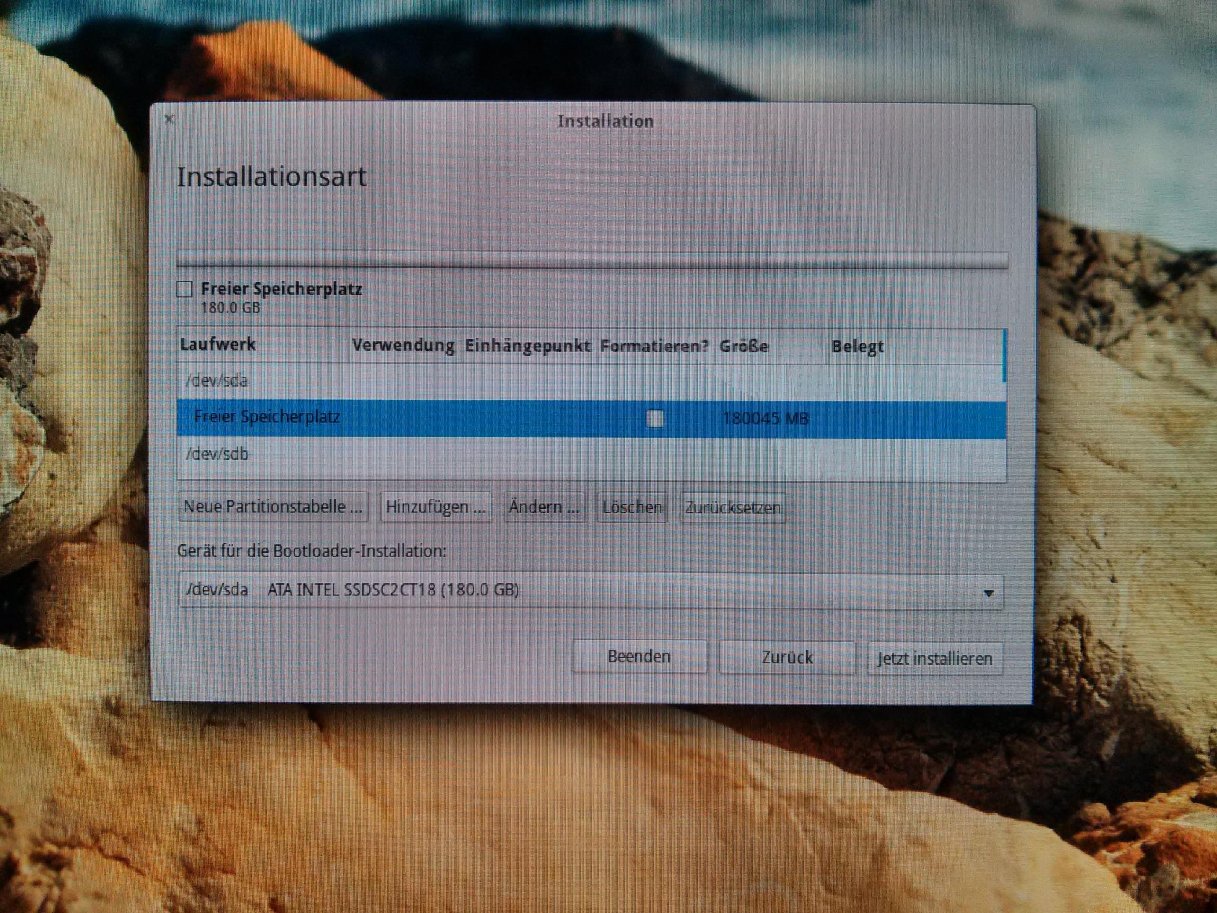Click Neue Partitionstabelle button

[x=273, y=507]
